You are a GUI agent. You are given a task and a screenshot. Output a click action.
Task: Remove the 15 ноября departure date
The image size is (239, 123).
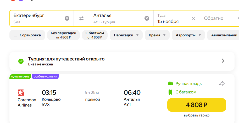click(x=193, y=18)
